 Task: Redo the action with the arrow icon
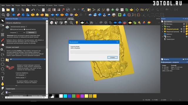[x=38, y=10]
